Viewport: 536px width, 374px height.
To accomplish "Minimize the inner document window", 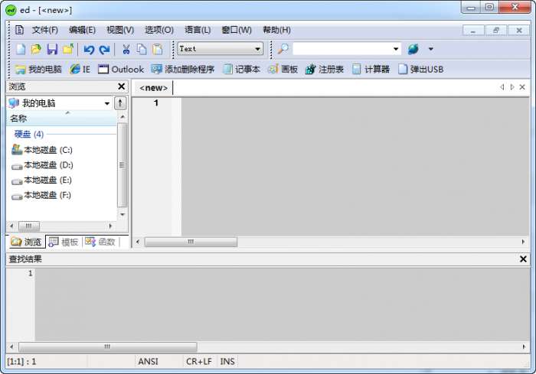I will tap(473, 31).
